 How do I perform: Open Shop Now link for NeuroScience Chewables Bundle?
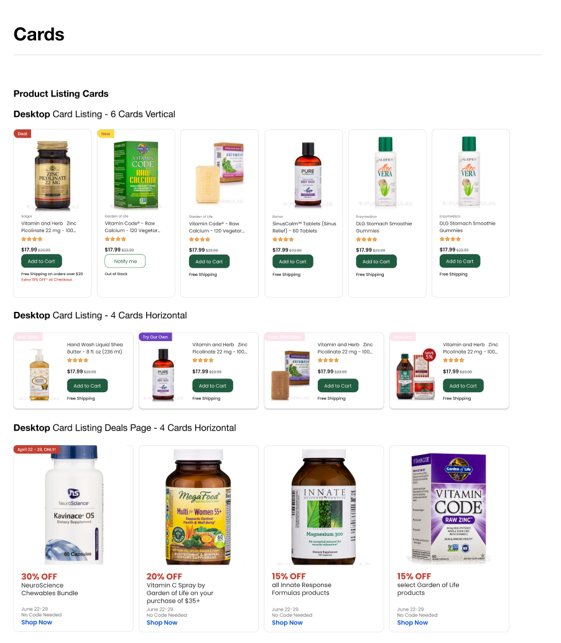pos(37,622)
